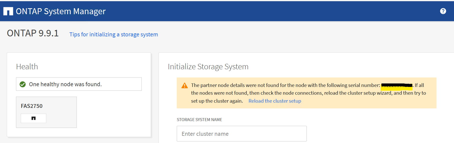Click the Initialize Storage System heading

(208, 67)
